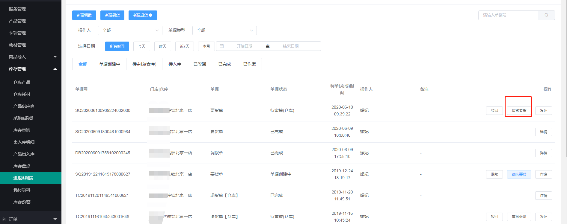The width and height of the screenshot is (567, 224).
Task: Filter by 昨天
Action: (x=163, y=46)
